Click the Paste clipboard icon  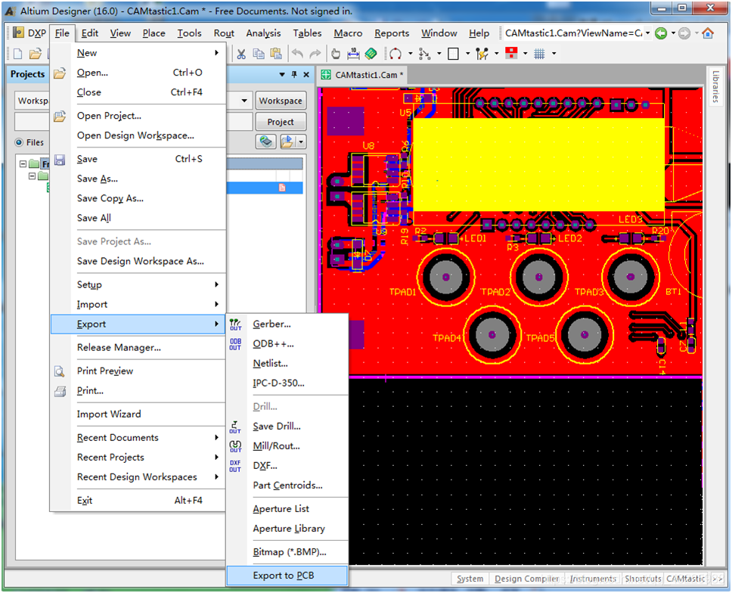276,54
